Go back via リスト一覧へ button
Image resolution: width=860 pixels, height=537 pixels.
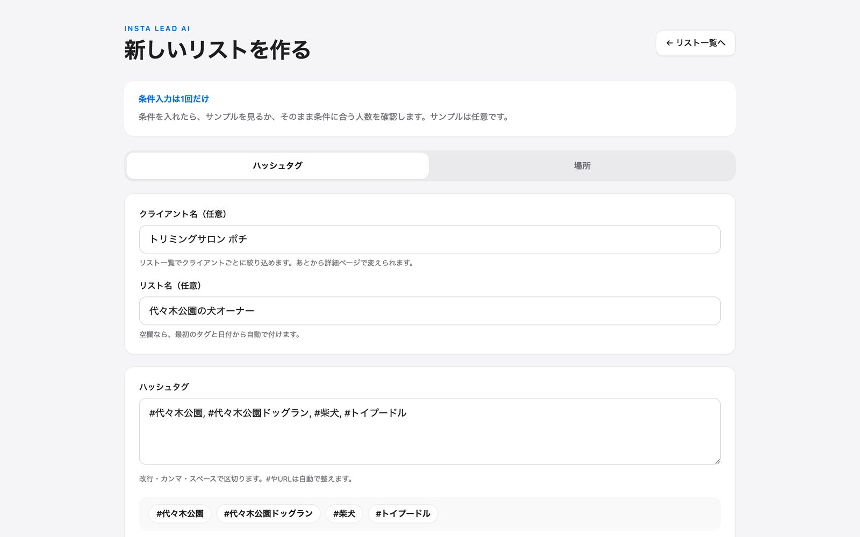696,43
